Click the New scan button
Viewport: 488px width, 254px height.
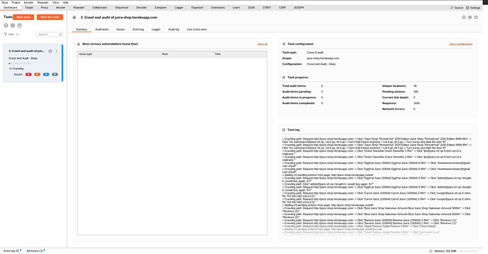tap(23, 17)
